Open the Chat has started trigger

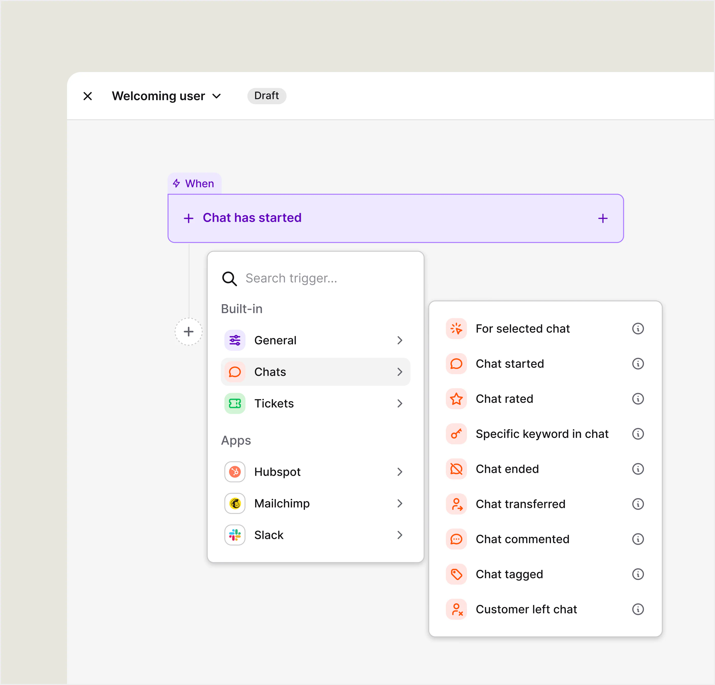[x=395, y=218]
